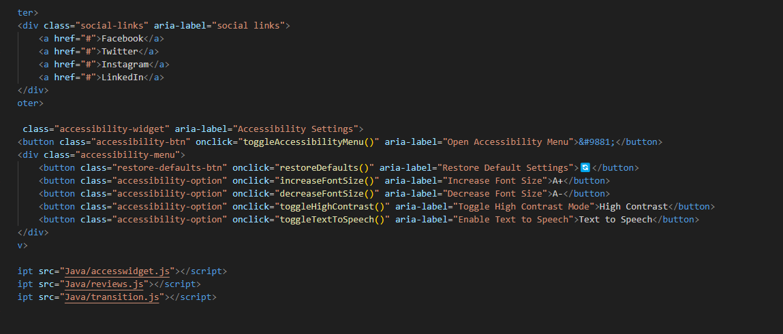Click the "Open Accessibility Menu" aria-label text
Viewport: 783px width, 334px height.
(x=507, y=142)
